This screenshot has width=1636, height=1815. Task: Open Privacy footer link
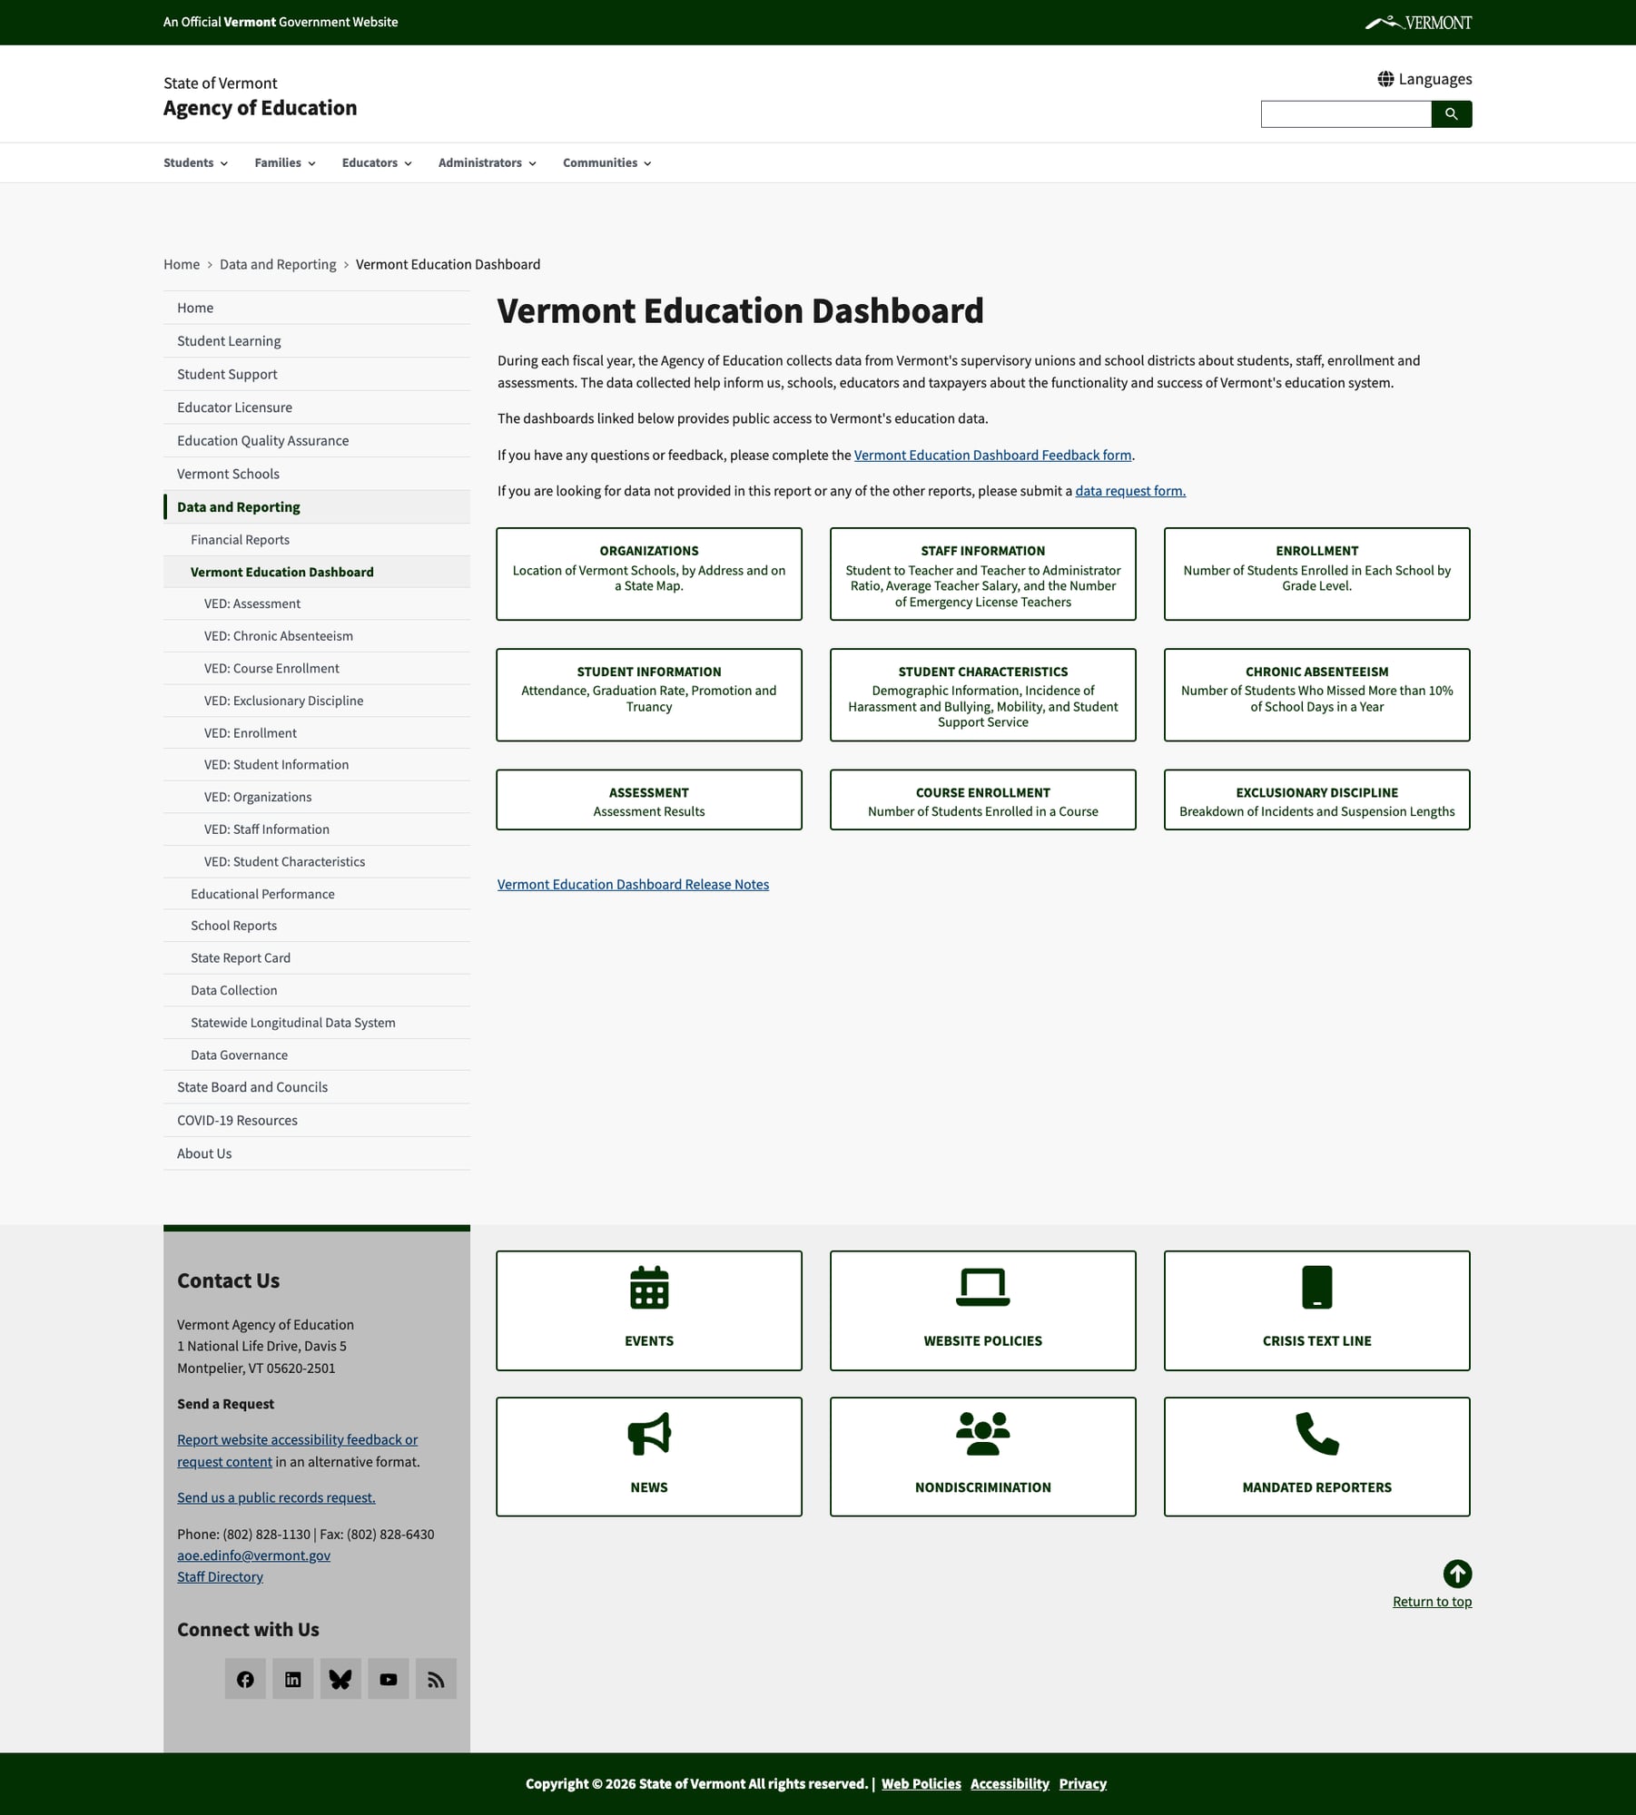point(1082,1783)
